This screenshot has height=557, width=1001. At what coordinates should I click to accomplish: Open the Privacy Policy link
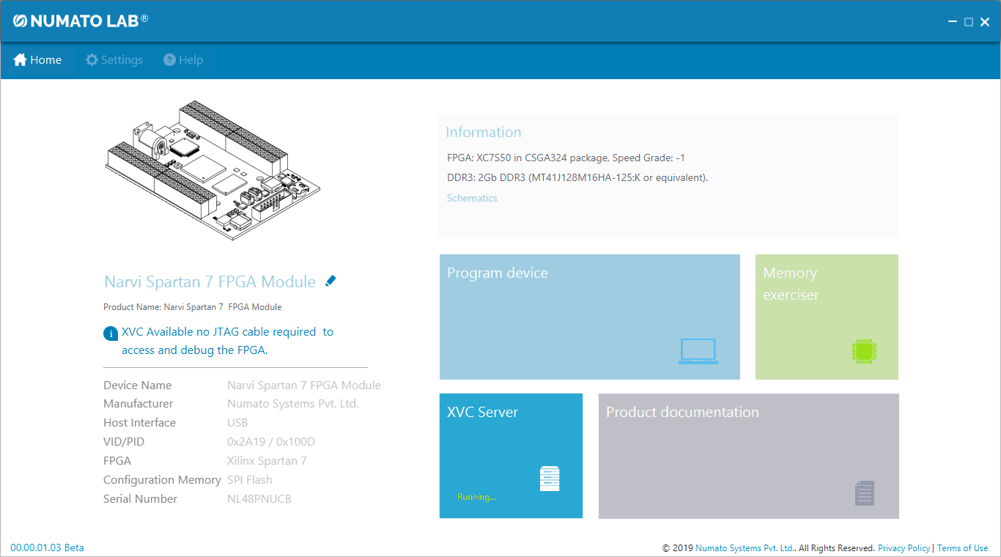[x=904, y=548]
